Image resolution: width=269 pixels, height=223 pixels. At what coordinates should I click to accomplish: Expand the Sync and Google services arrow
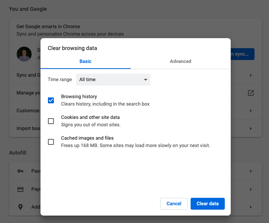click(x=251, y=75)
